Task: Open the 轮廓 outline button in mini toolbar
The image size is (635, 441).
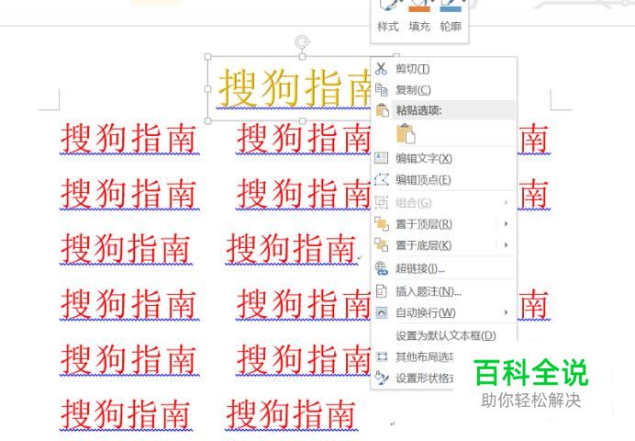Action: 451,17
